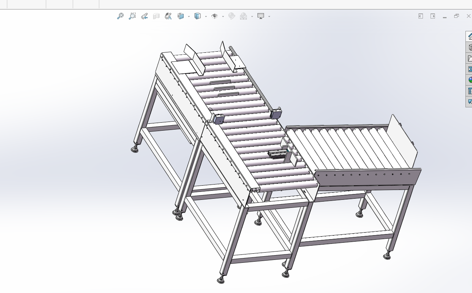The image size is (472, 293).
Task: Return to the Previous View
Action: tap(144, 16)
